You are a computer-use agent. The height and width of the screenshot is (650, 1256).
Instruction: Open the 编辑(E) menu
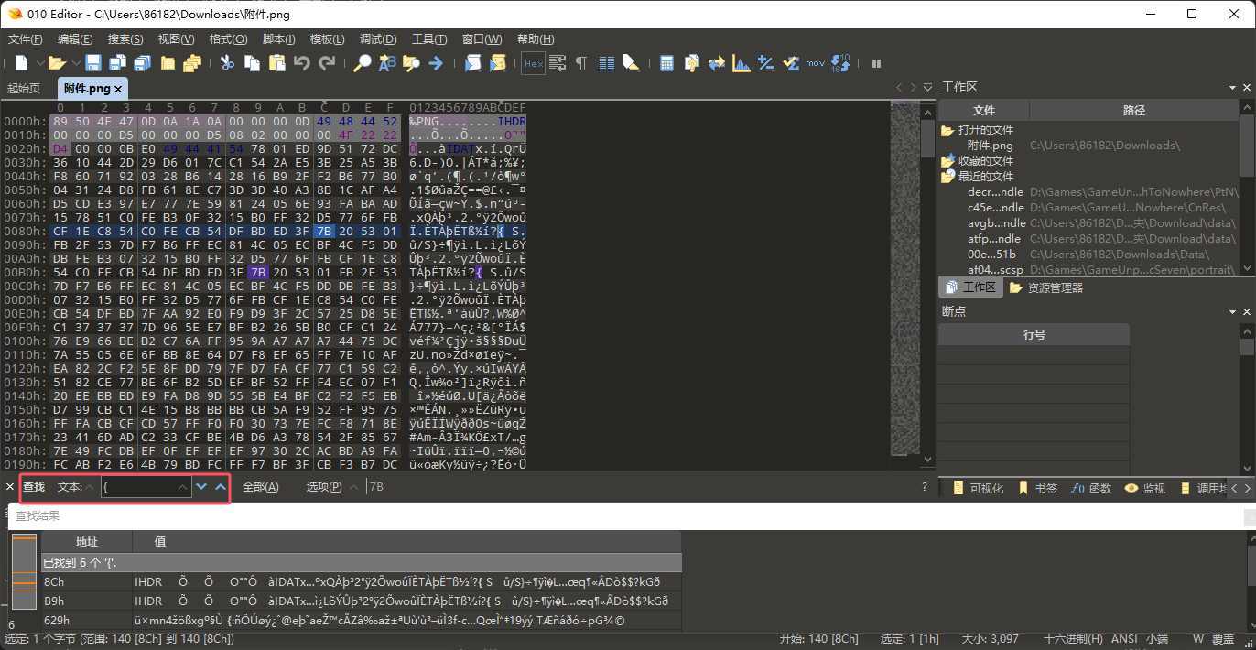click(x=75, y=39)
